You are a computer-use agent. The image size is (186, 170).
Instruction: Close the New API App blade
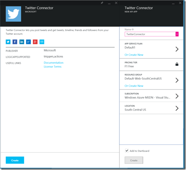(180, 3)
